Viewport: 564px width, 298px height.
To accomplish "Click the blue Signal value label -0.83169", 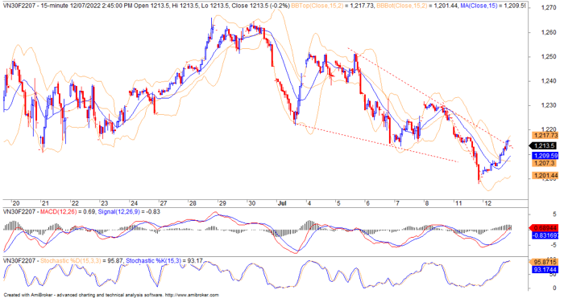I will [x=545, y=235].
